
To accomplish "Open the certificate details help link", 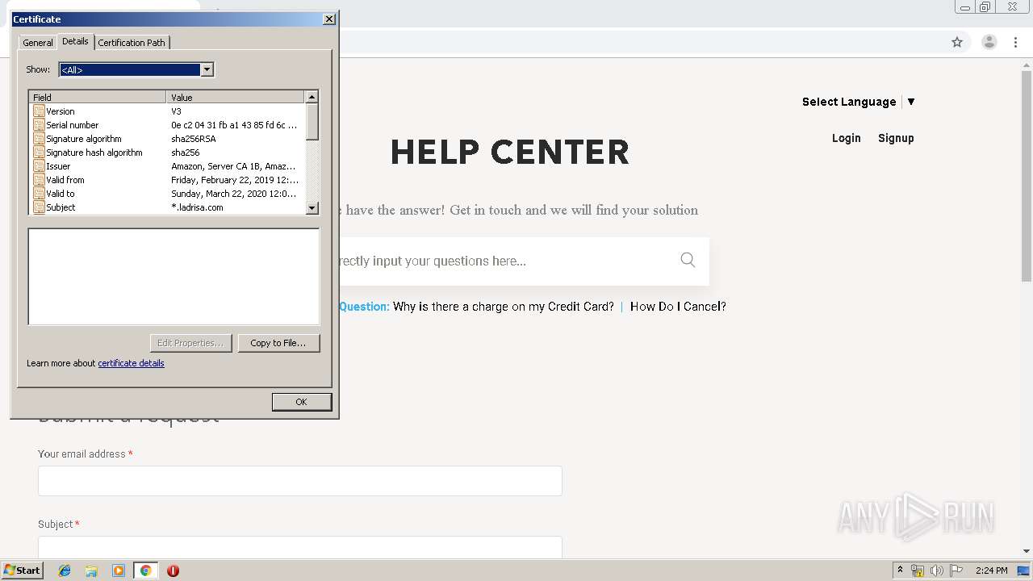I will [131, 363].
